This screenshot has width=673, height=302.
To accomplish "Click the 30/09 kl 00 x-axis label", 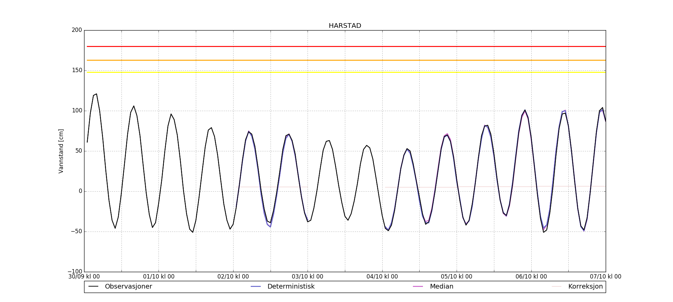I will (x=84, y=277).
